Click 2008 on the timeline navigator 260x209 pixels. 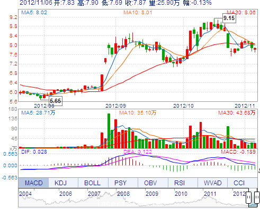(x=123, y=194)
